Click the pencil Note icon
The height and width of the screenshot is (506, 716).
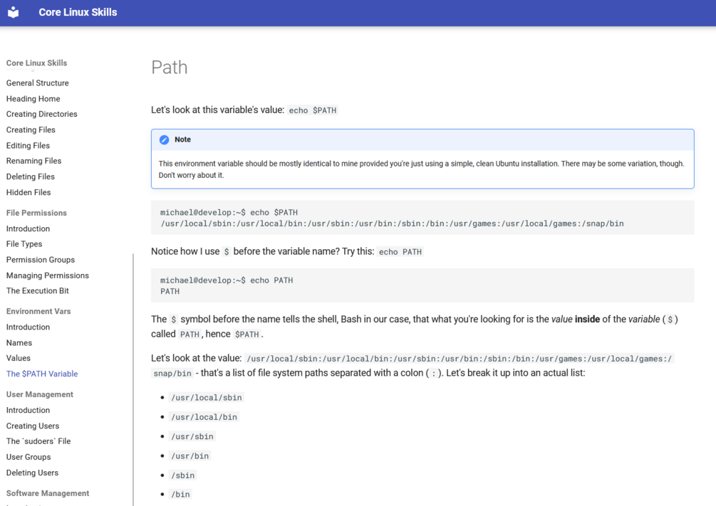click(x=164, y=140)
